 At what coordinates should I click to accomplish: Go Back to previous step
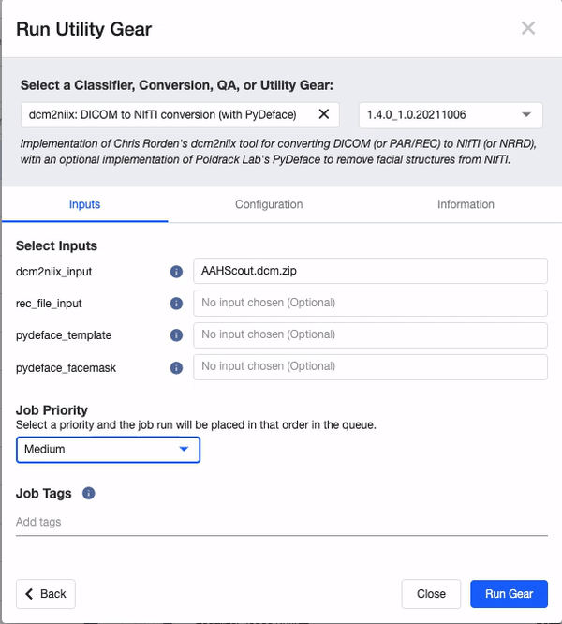(46, 594)
